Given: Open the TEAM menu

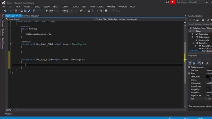Looking at the screenshot, I should (x=56, y=7).
